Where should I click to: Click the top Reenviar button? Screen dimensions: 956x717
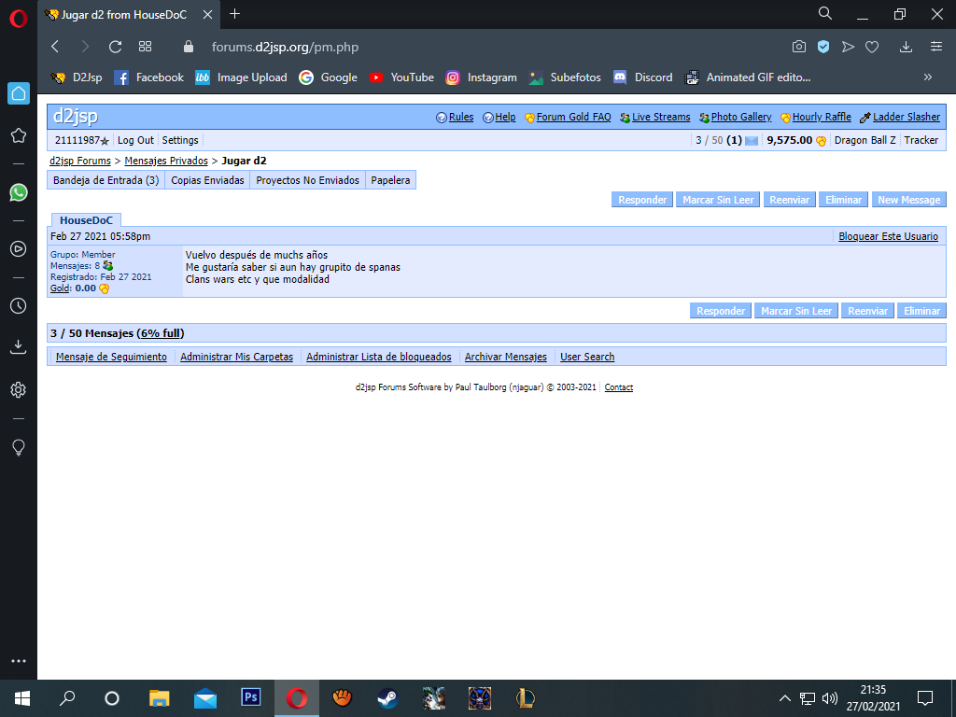point(790,200)
